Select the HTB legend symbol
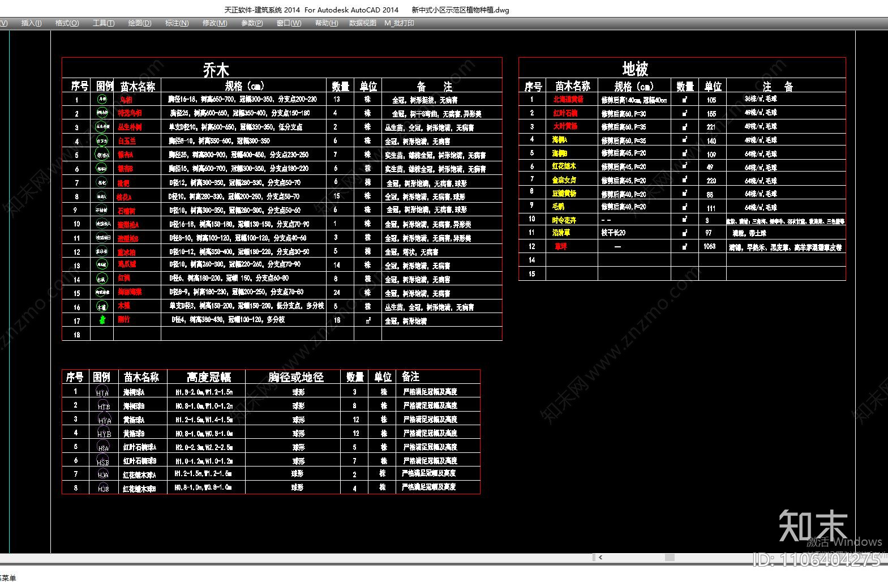The height and width of the screenshot is (582, 888). coord(103,405)
